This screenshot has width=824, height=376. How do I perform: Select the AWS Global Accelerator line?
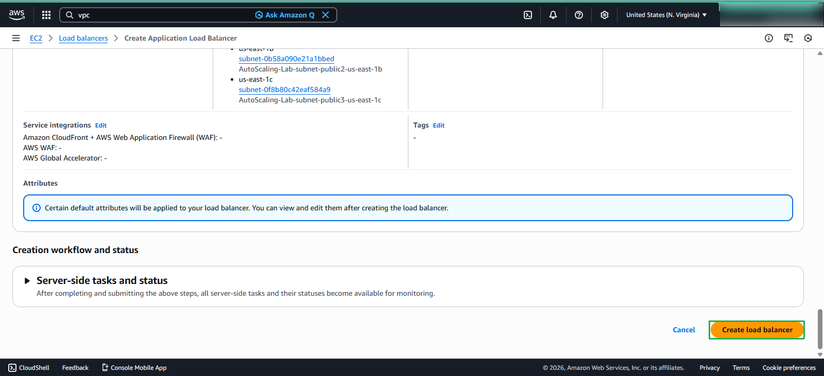[65, 158]
